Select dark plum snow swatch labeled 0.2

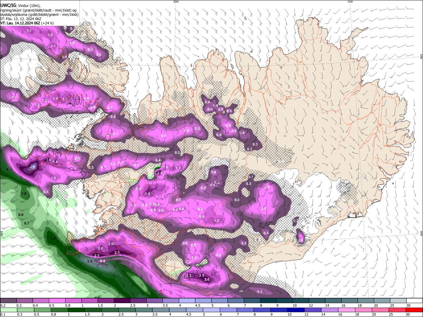pyautogui.click(x=8, y=301)
